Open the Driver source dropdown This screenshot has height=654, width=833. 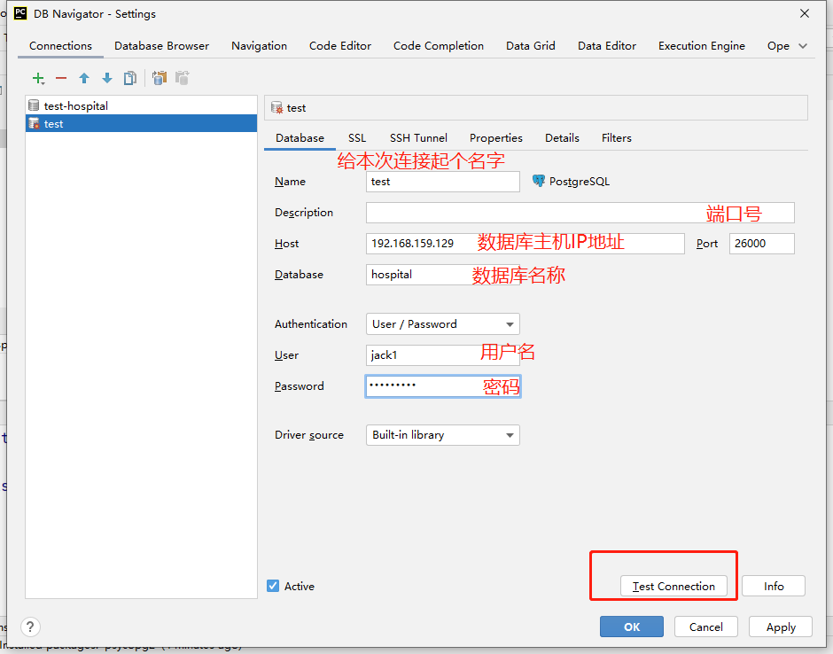click(442, 435)
